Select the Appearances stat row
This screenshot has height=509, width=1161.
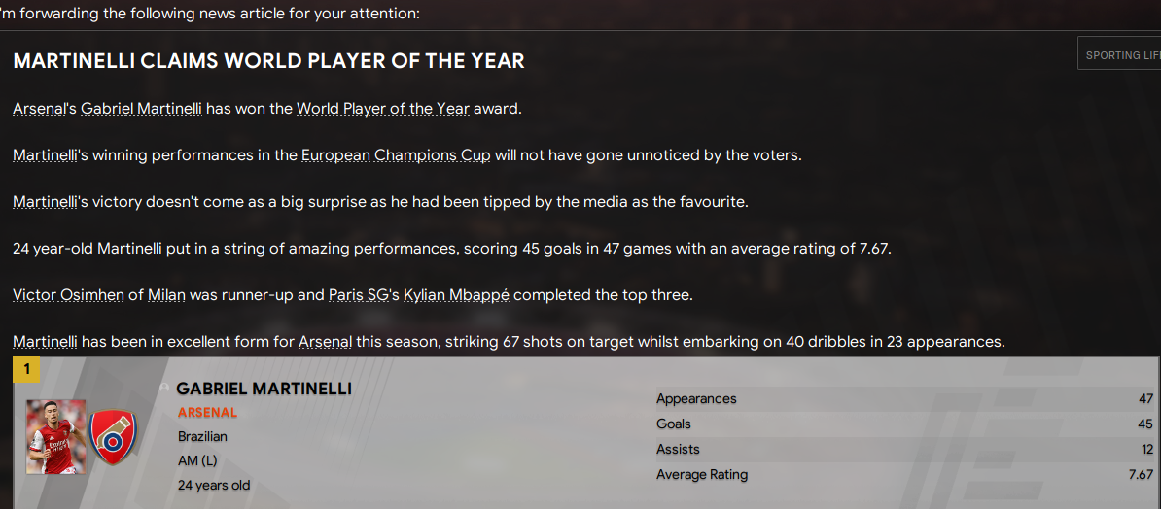click(x=905, y=399)
